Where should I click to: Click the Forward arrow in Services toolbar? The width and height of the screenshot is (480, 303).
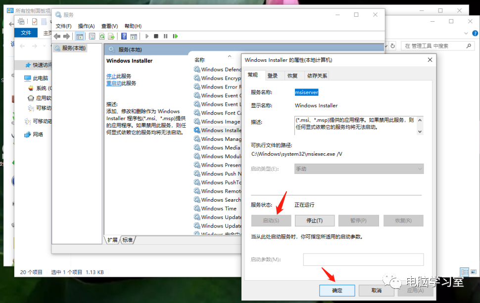coord(66,37)
